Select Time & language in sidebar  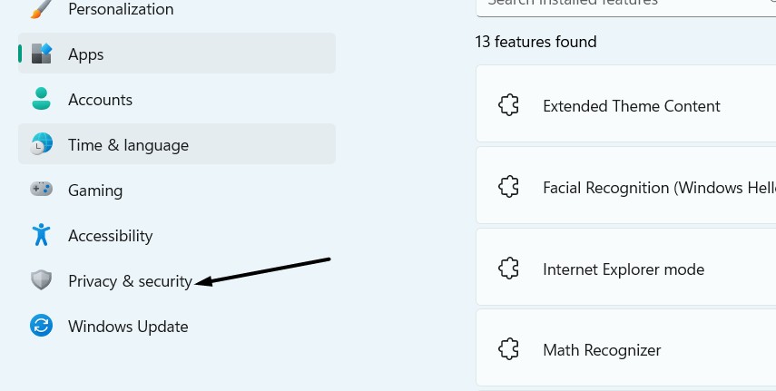click(x=128, y=145)
